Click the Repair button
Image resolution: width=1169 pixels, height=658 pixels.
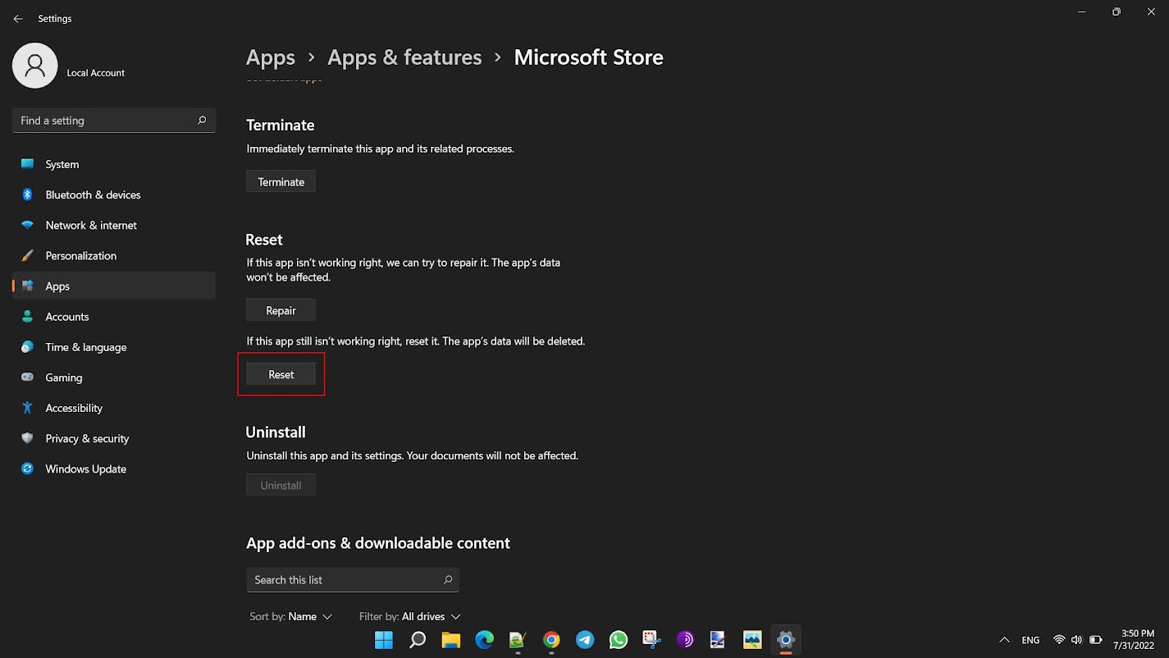281,310
